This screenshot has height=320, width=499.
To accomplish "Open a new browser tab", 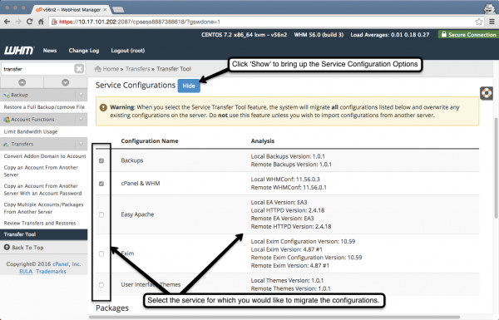I will pyautogui.click(x=118, y=9).
